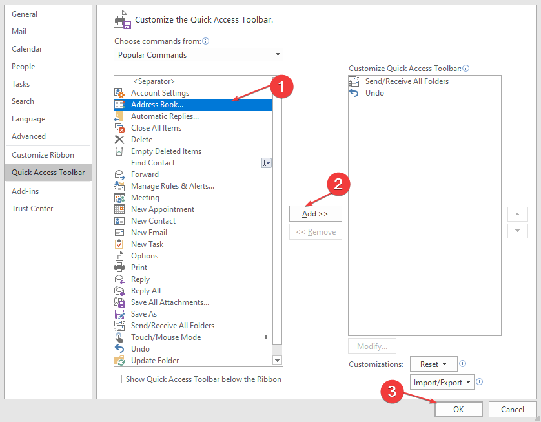Click info icon beside Customize Quick Access Toolbar
541x422 pixels.
(x=465, y=69)
